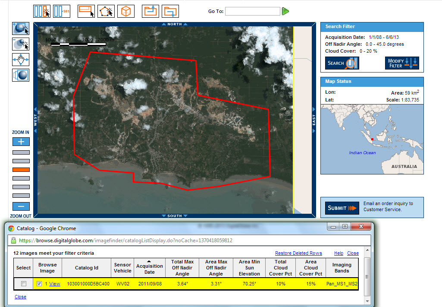This screenshot has height=307, width=442.
Task: Pan the map north using the NORTH arrow
Action: coord(175,24)
